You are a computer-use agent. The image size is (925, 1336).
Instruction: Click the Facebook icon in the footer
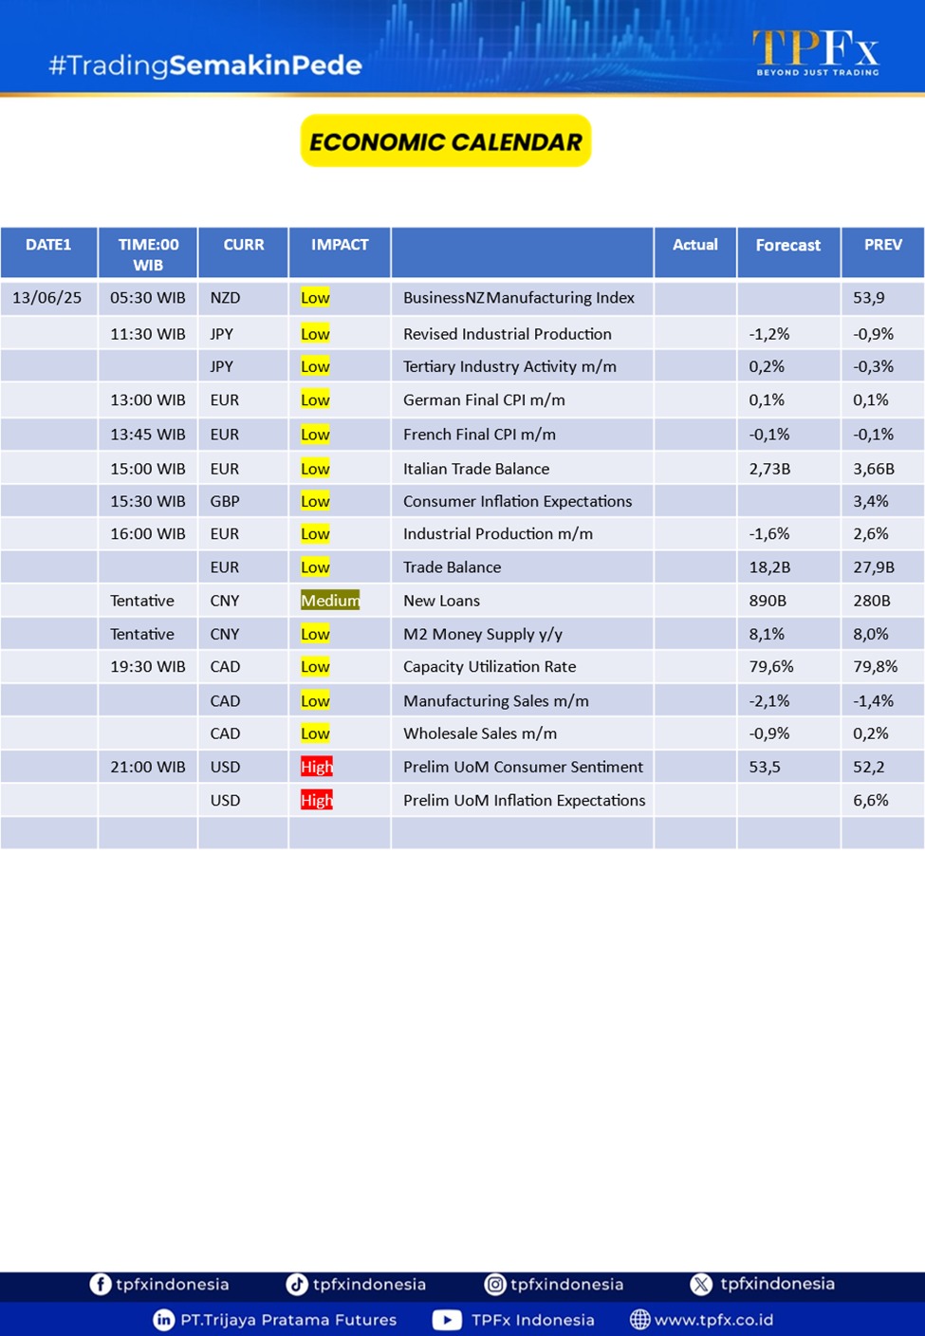click(100, 1284)
